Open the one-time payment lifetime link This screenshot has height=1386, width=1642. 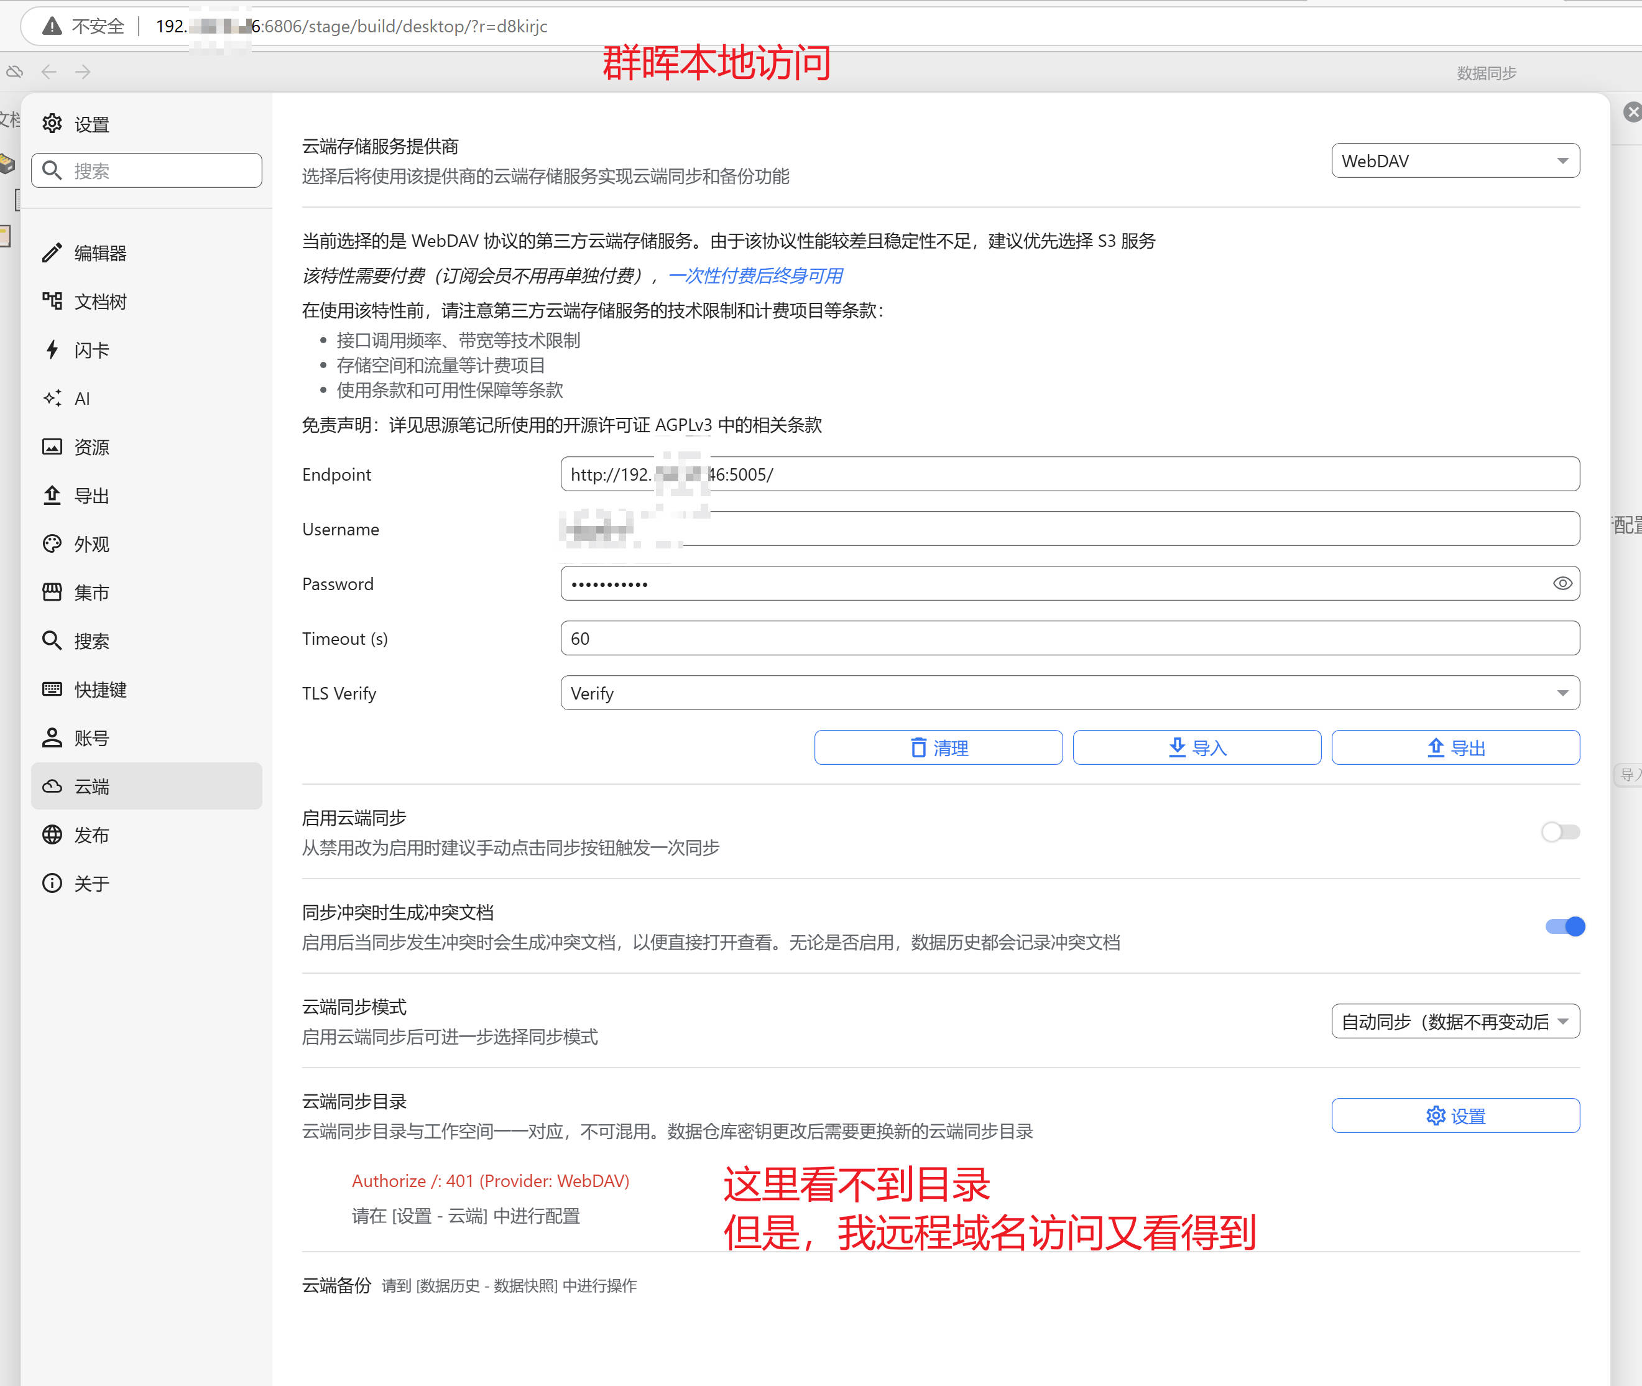[x=755, y=276]
